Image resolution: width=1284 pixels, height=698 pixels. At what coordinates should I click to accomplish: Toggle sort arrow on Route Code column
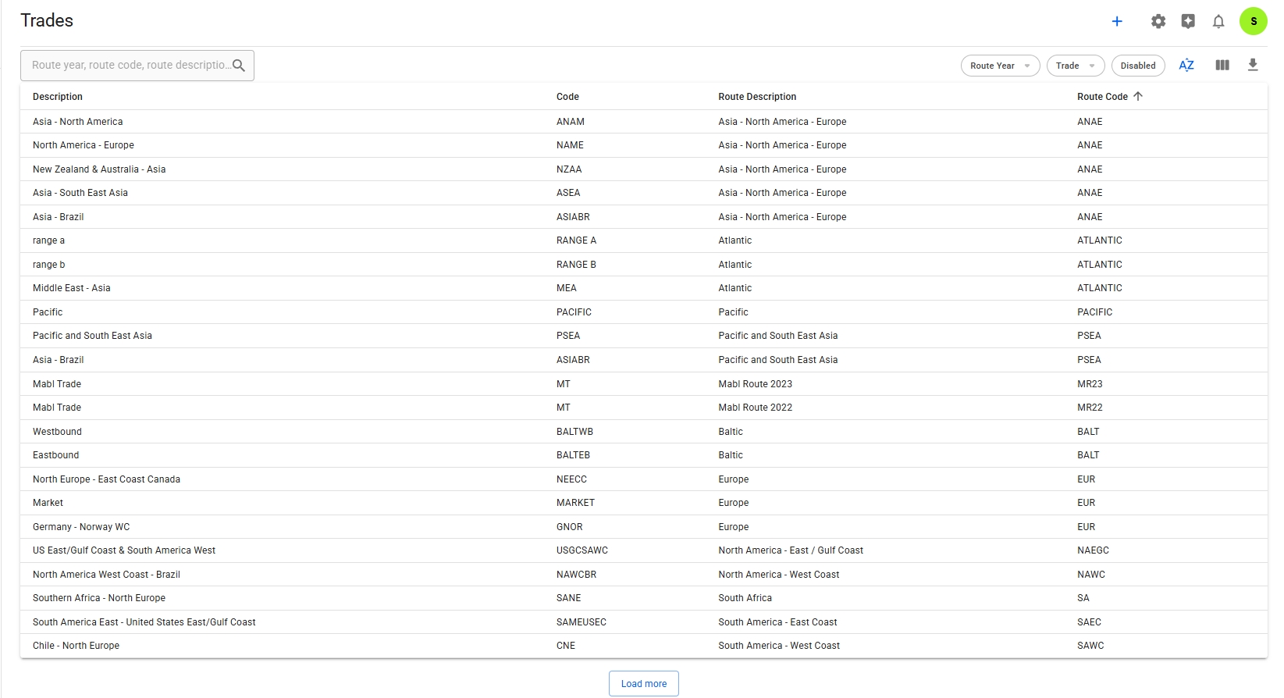click(x=1138, y=97)
